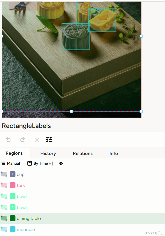Toggle the sort order arrow beside By Time

(x=51, y=163)
